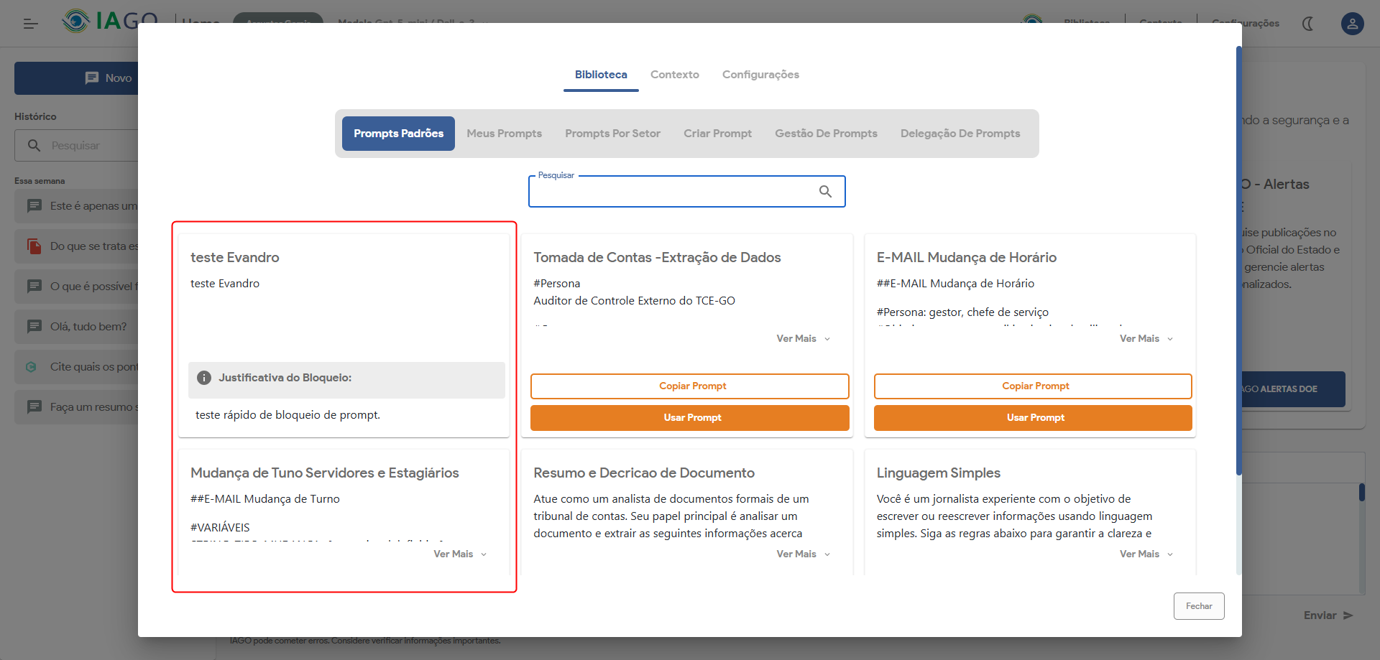Switch to the Contexto tab
This screenshot has height=660, width=1380.
[674, 75]
